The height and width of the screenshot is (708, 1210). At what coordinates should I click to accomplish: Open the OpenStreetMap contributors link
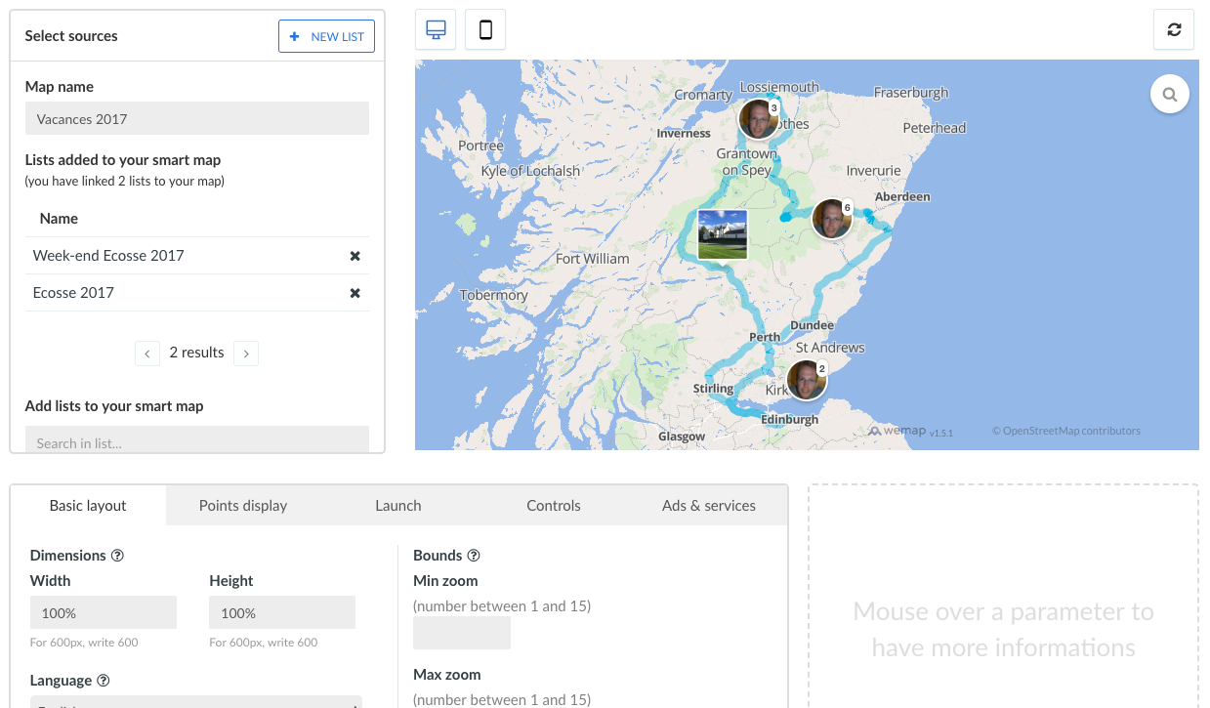coord(1066,430)
